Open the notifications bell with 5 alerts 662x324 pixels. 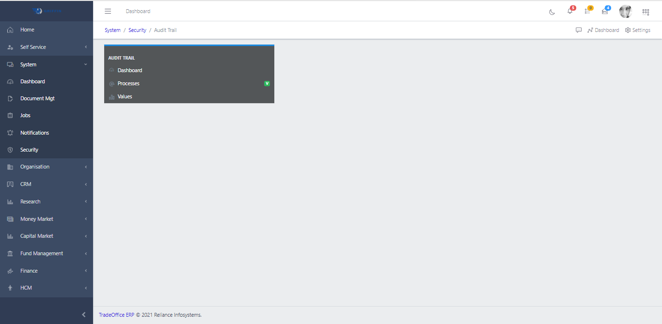point(570,11)
